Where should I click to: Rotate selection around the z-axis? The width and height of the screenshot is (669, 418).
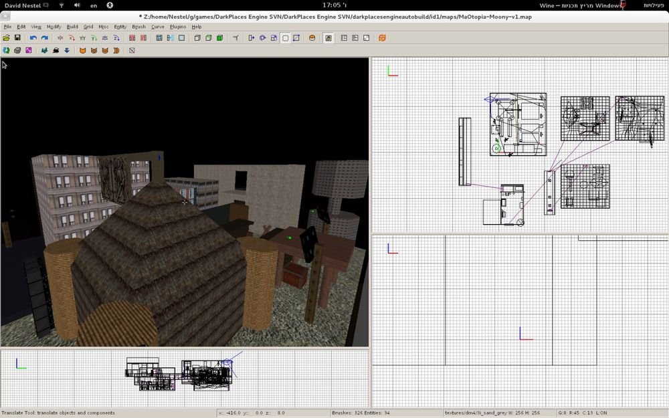point(116,38)
